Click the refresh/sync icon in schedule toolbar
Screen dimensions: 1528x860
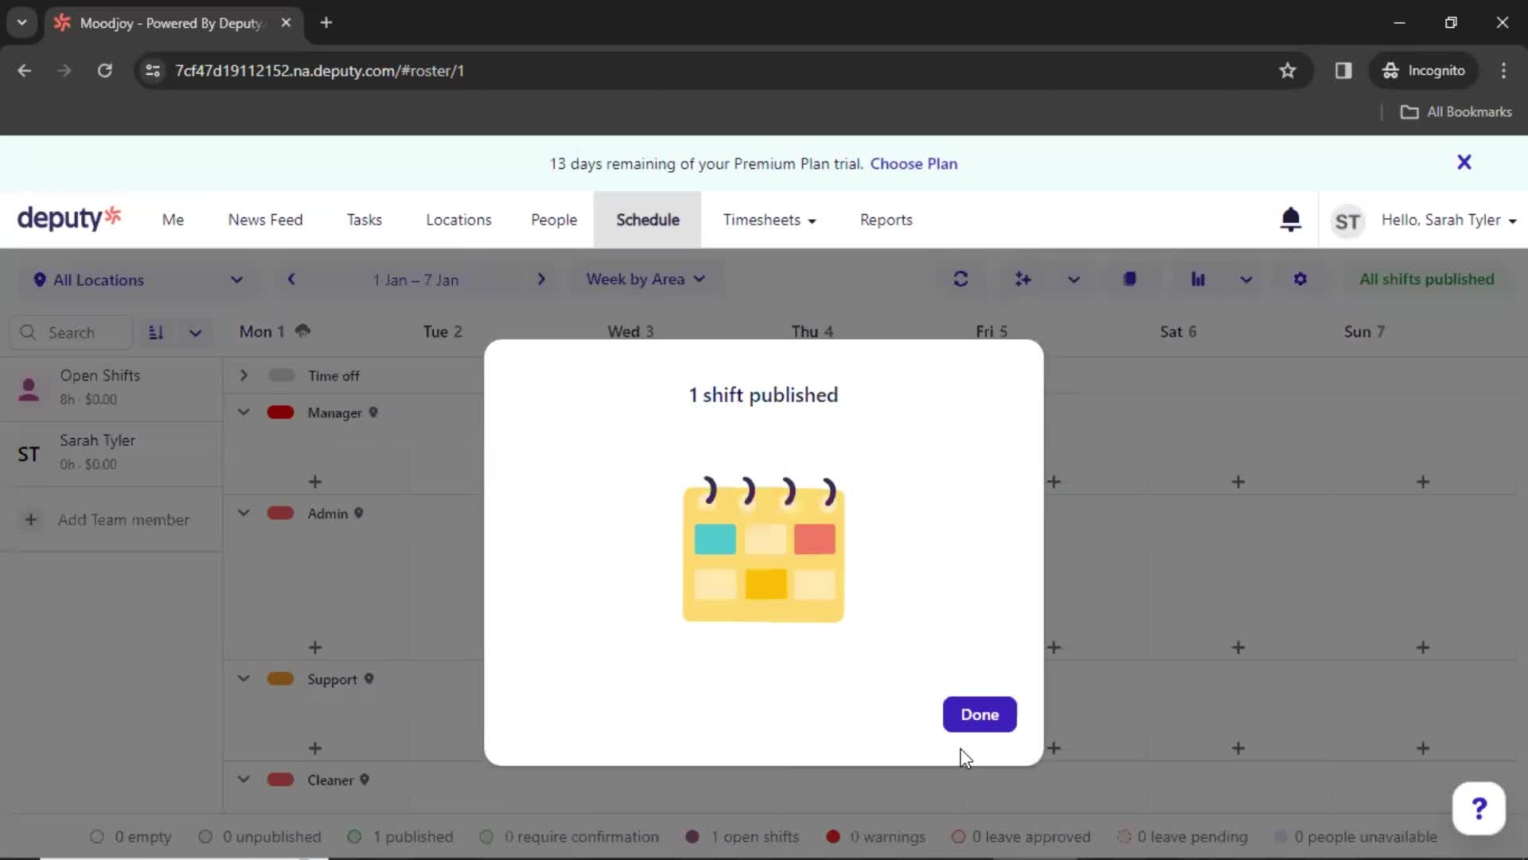961,278
